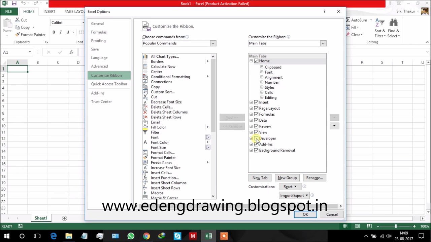Click the commands list scroll down arrow
Screen dimensions: 431x242
[x=213, y=196]
